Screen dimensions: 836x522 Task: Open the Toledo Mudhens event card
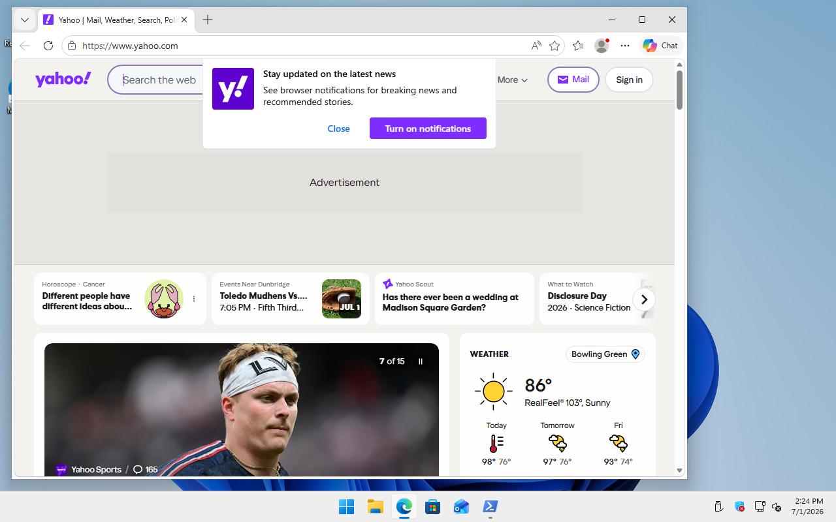[x=291, y=299]
